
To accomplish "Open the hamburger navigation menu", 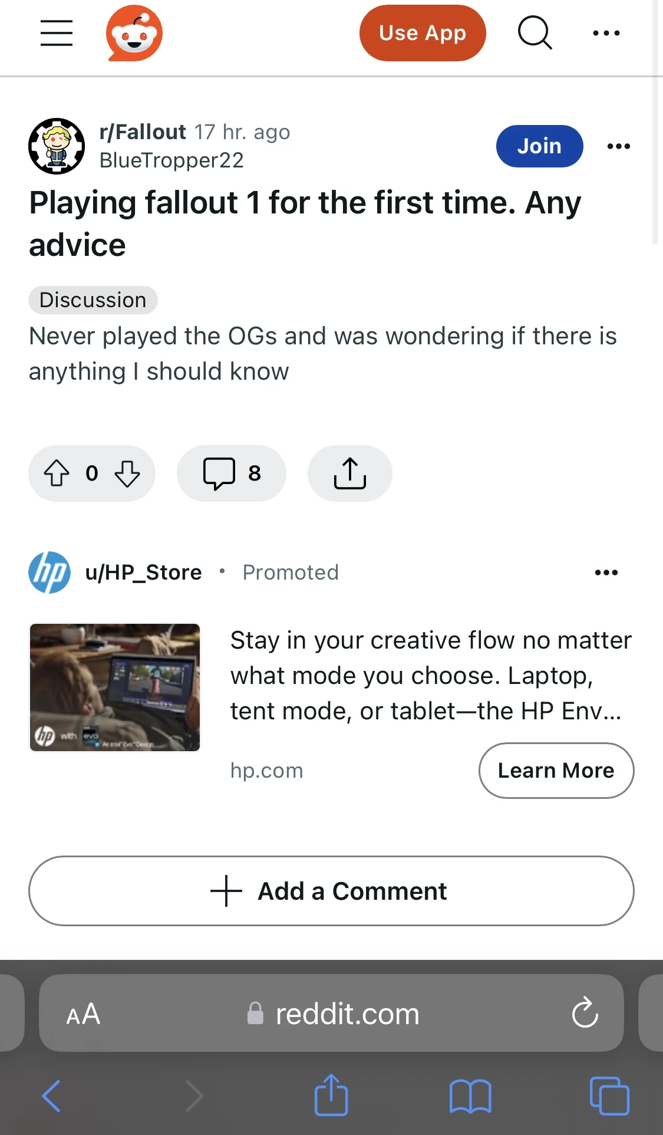I will click(x=57, y=33).
